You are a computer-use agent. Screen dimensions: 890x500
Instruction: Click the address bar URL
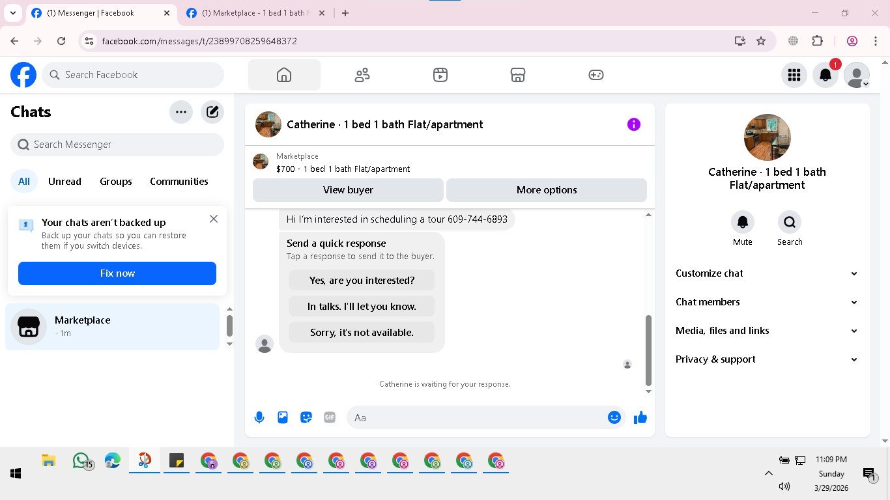point(199,41)
